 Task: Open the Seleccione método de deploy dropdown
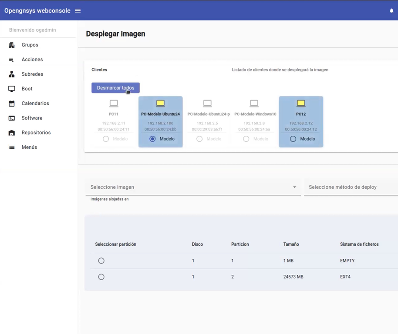pos(351,187)
